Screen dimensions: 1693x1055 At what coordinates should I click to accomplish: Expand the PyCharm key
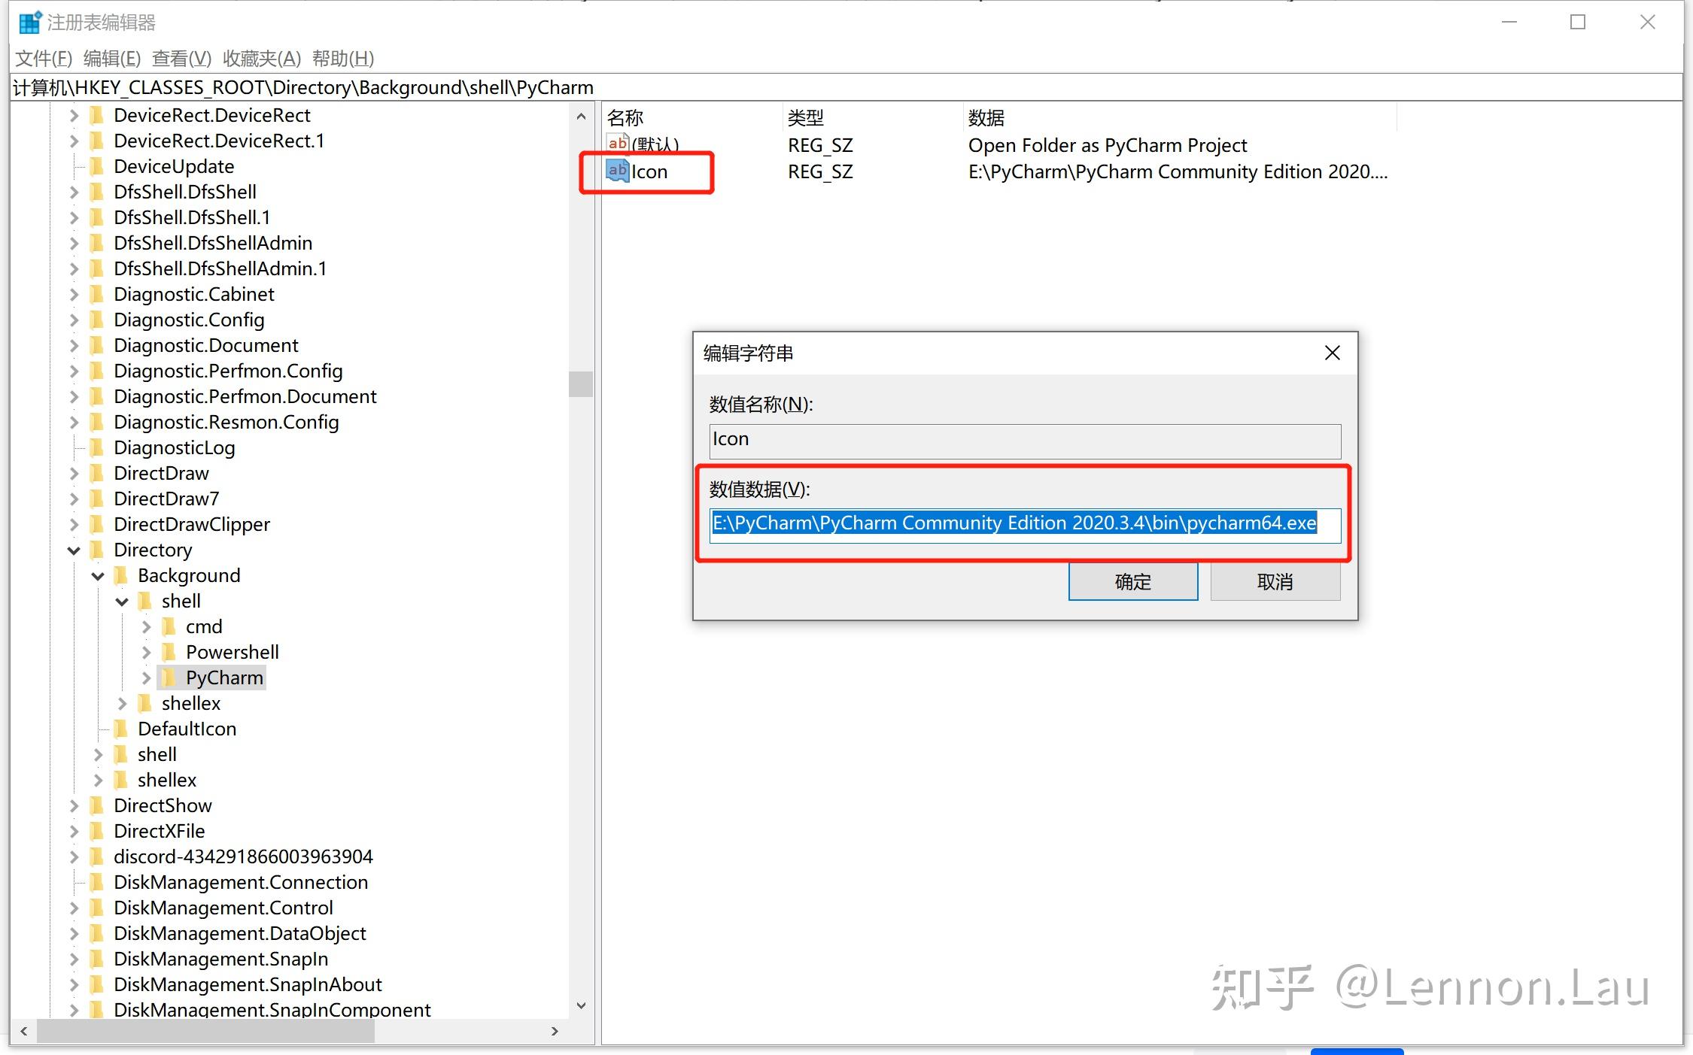pyautogui.click(x=146, y=678)
